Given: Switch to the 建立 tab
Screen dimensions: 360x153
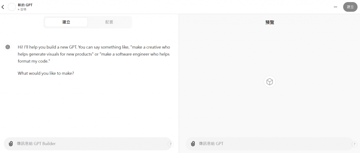Looking at the screenshot, I should click(66, 22).
